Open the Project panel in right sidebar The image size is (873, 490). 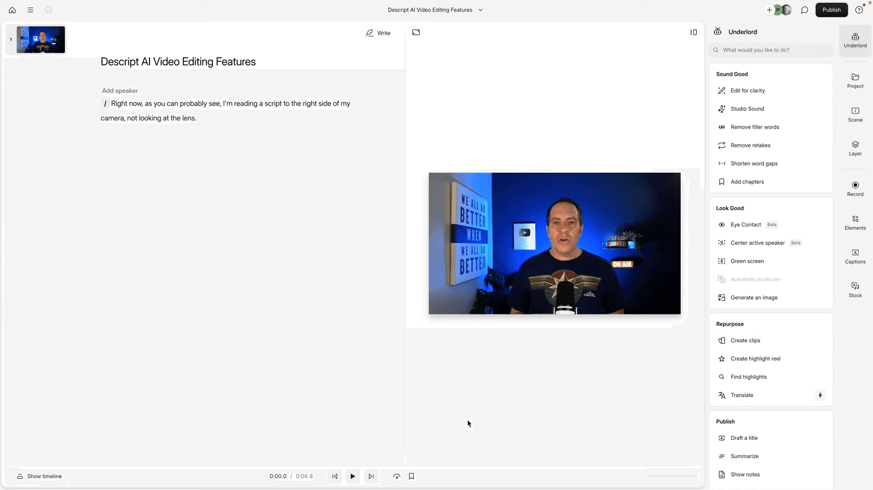click(855, 80)
